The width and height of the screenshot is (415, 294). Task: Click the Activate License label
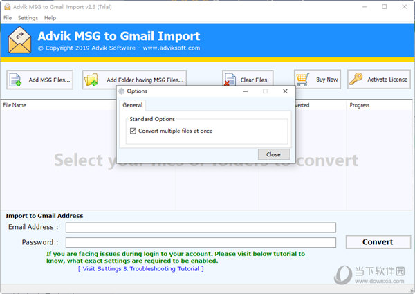point(387,80)
